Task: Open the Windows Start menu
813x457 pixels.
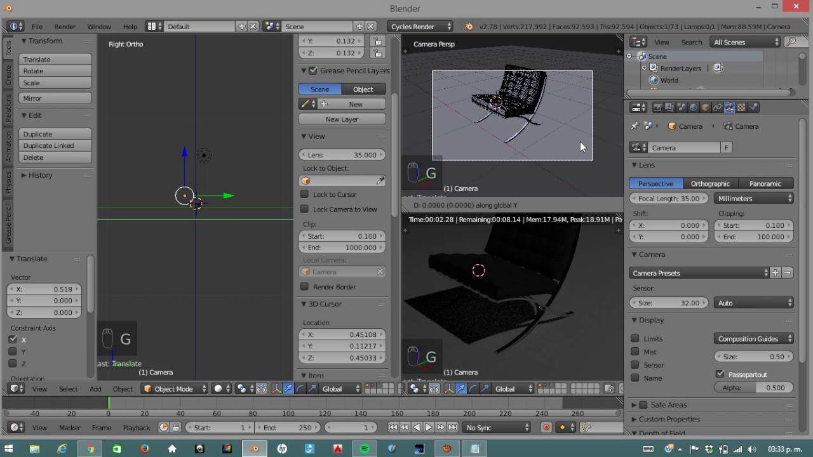Action: (x=9, y=449)
